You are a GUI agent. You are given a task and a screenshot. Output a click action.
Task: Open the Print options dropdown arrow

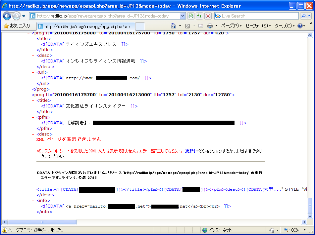click(x=216, y=26)
